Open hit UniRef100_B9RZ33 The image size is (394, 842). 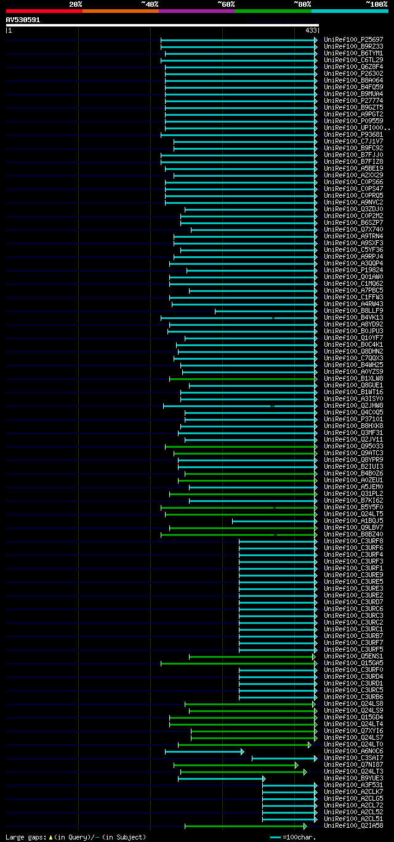(x=353, y=46)
